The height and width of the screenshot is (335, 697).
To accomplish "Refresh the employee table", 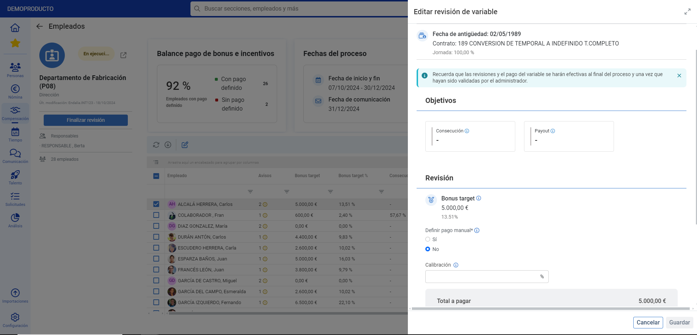I will click(x=156, y=145).
